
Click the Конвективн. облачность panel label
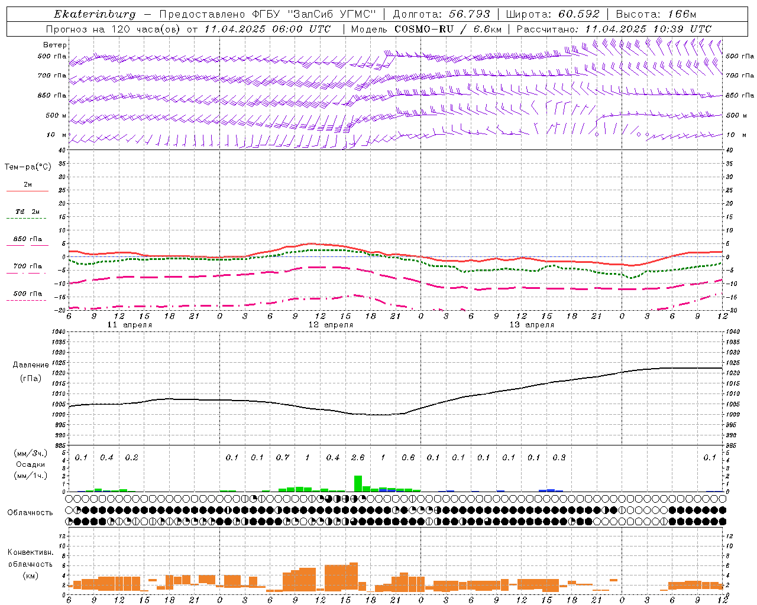[30, 564]
